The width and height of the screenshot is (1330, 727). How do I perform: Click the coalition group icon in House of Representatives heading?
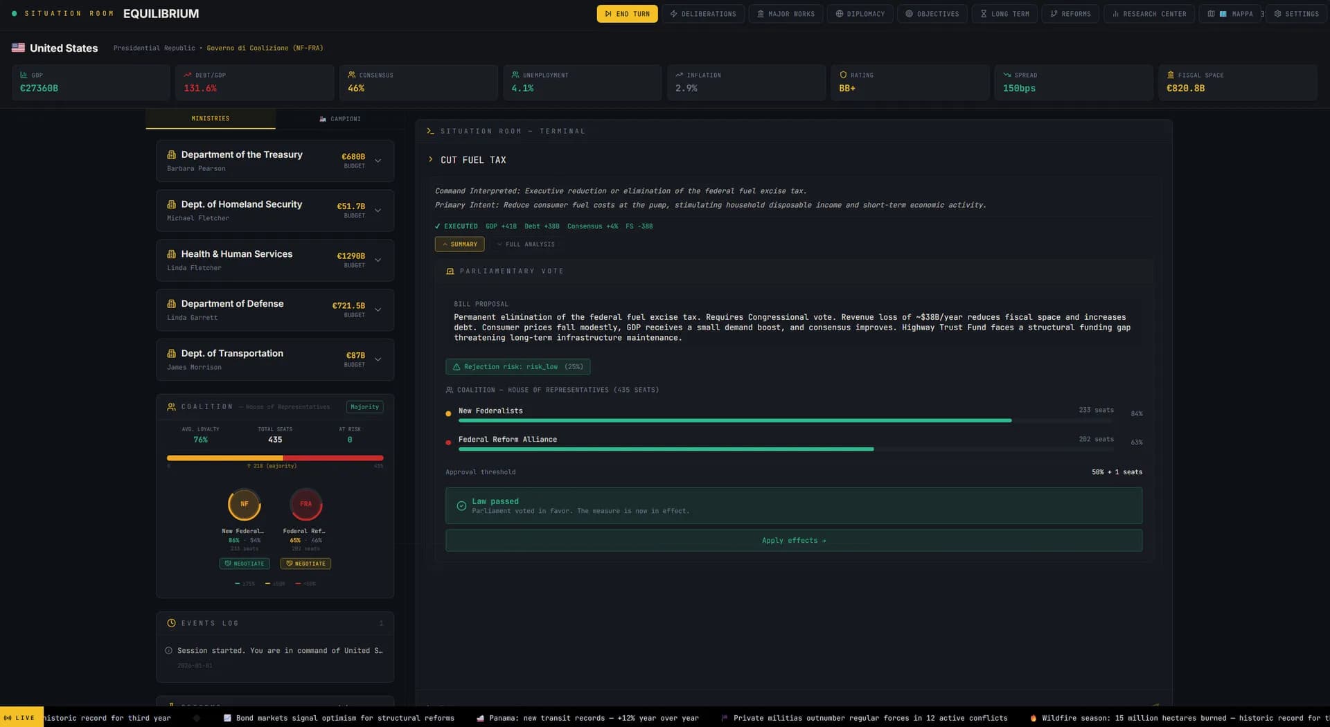pyautogui.click(x=450, y=391)
